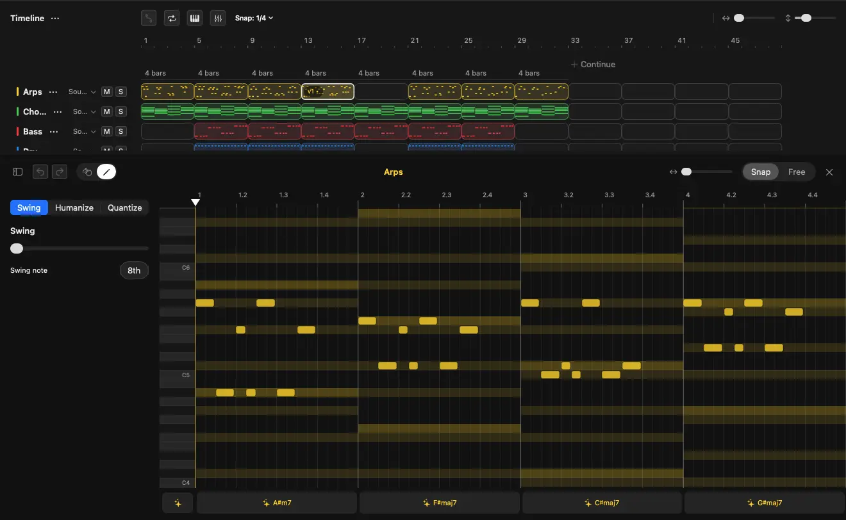The width and height of the screenshot is (846, 520).
Task: Mute the Bass track
Action: click(107, 131)
